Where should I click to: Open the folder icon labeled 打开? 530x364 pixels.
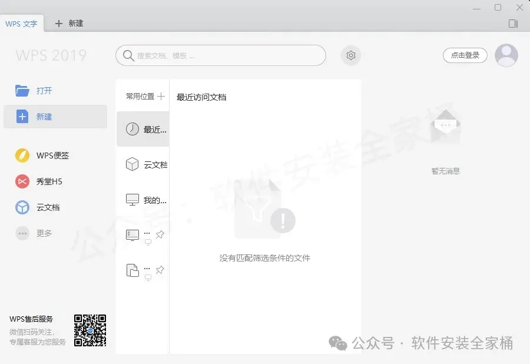22,91
